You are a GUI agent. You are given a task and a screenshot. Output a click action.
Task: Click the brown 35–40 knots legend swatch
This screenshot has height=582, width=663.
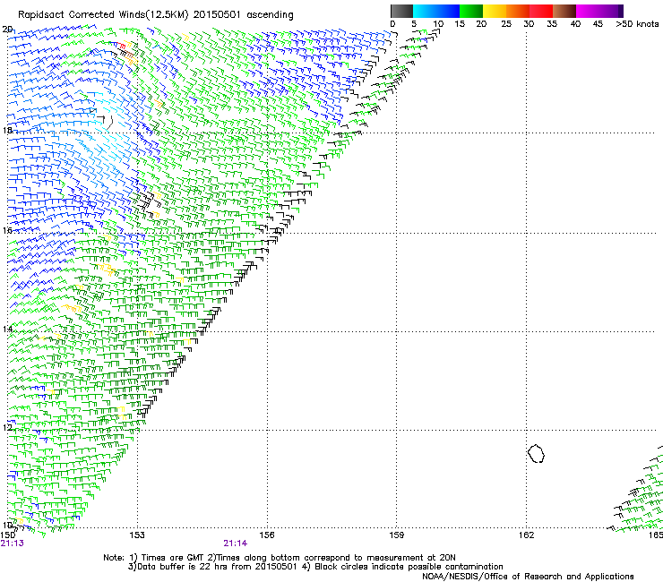tap(564, 11)
